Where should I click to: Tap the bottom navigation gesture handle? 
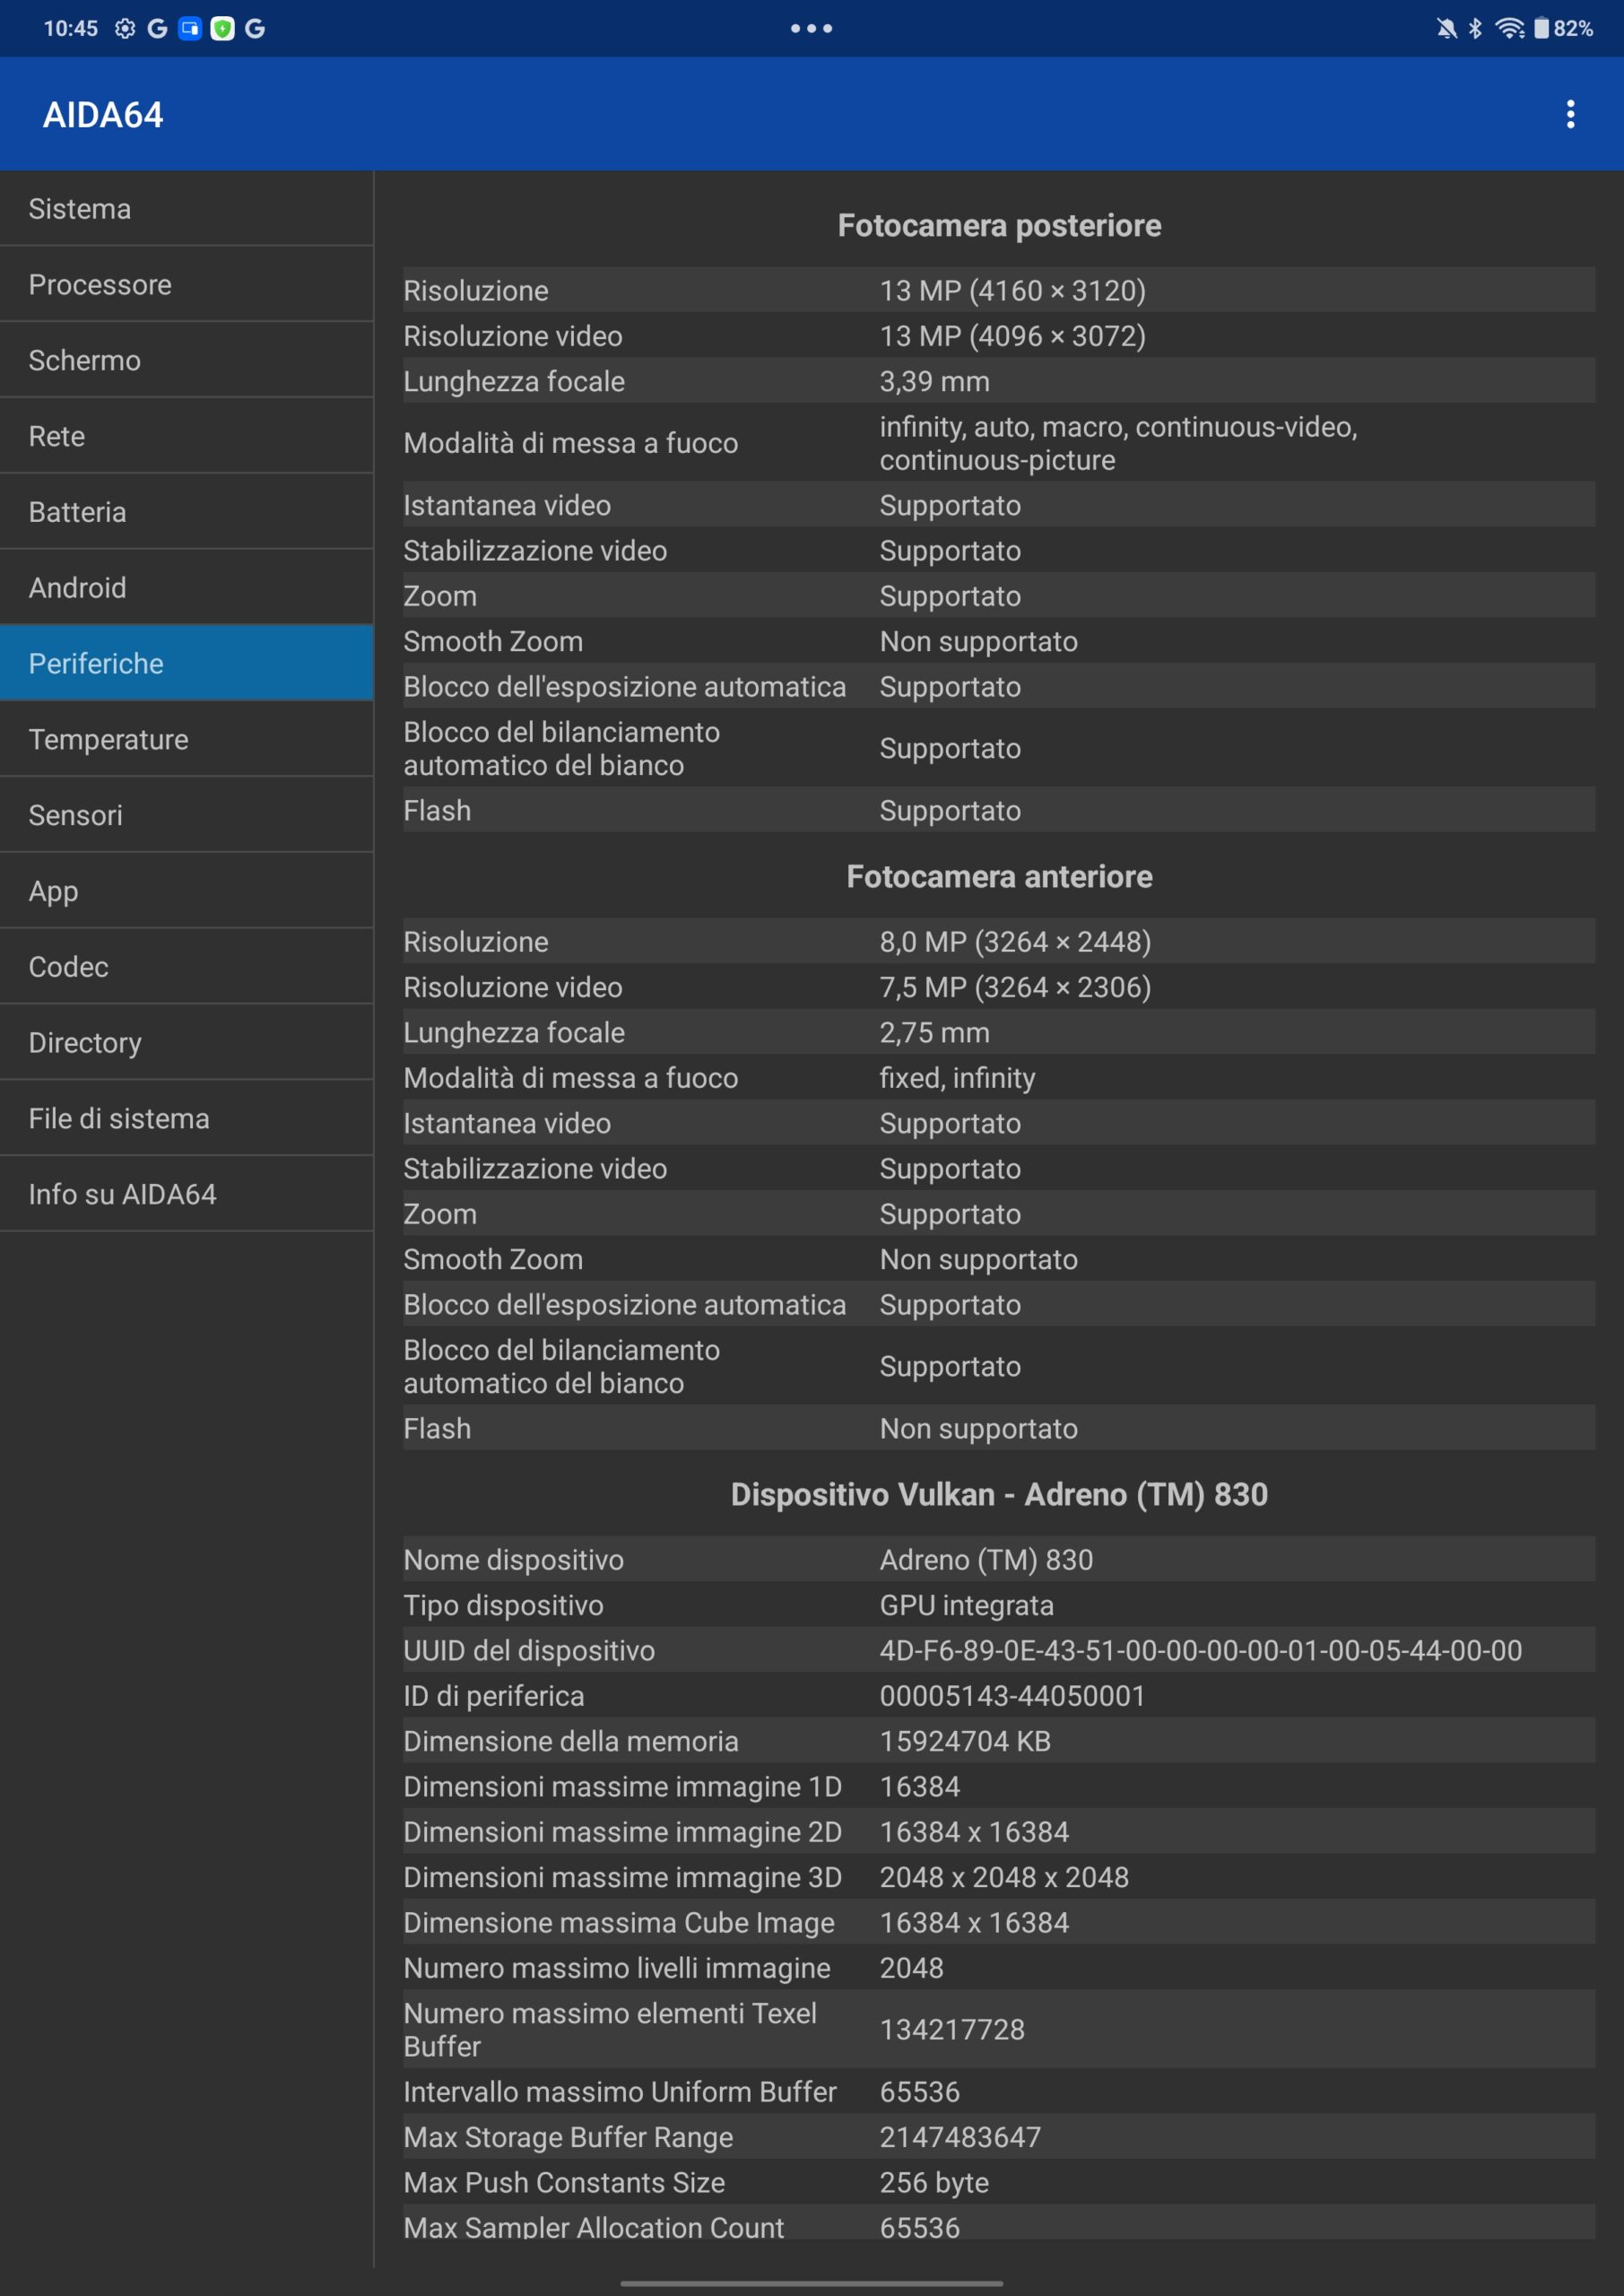(811, 2283)
